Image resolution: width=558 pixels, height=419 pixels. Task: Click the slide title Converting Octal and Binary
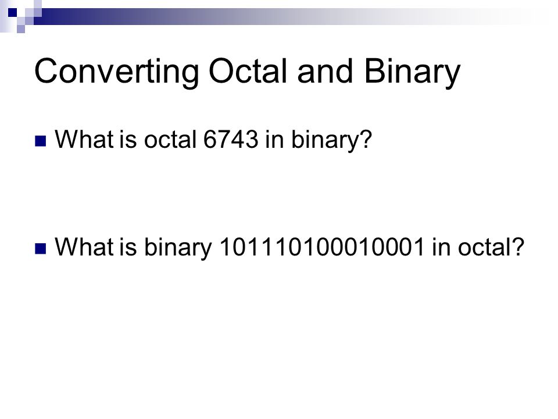click(x=248, y=73)
